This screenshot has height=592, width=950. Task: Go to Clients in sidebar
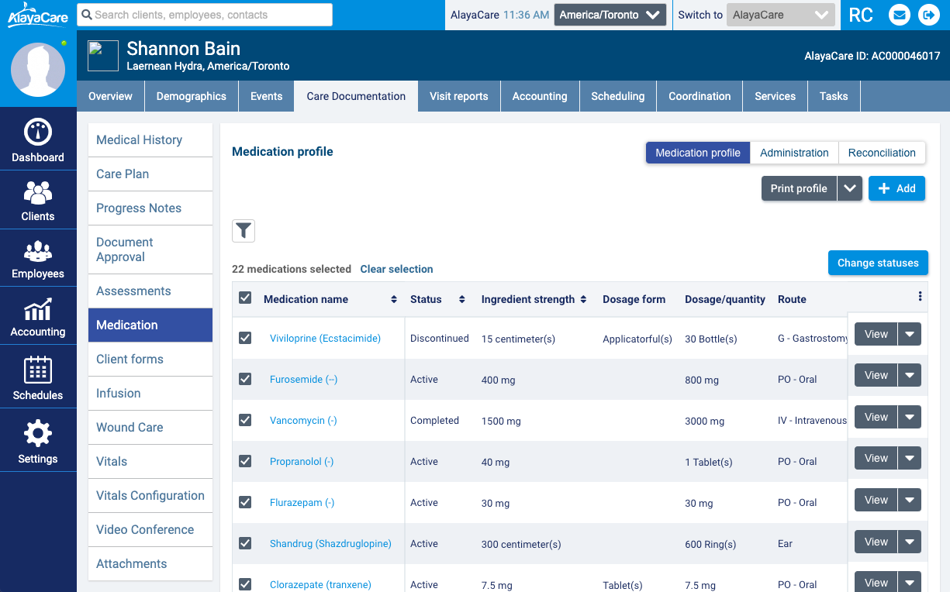click(38, 200)
